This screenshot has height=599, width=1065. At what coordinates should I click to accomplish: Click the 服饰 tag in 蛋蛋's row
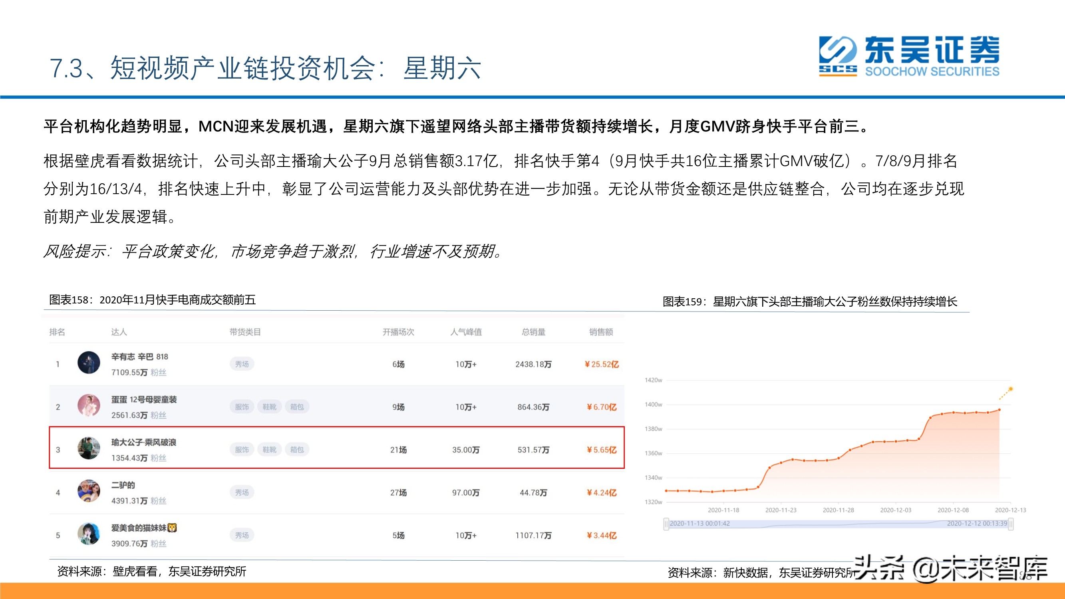tap(242, 407)
